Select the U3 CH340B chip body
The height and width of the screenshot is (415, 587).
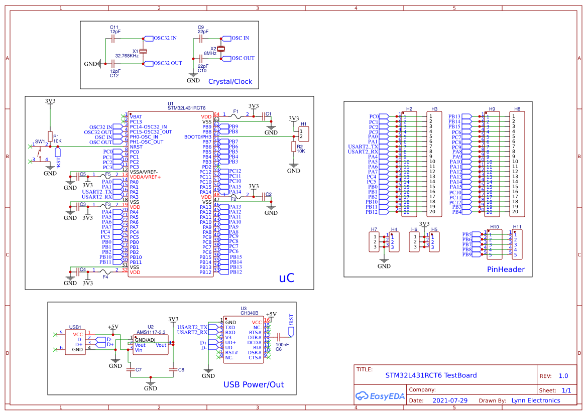[244, 339]
